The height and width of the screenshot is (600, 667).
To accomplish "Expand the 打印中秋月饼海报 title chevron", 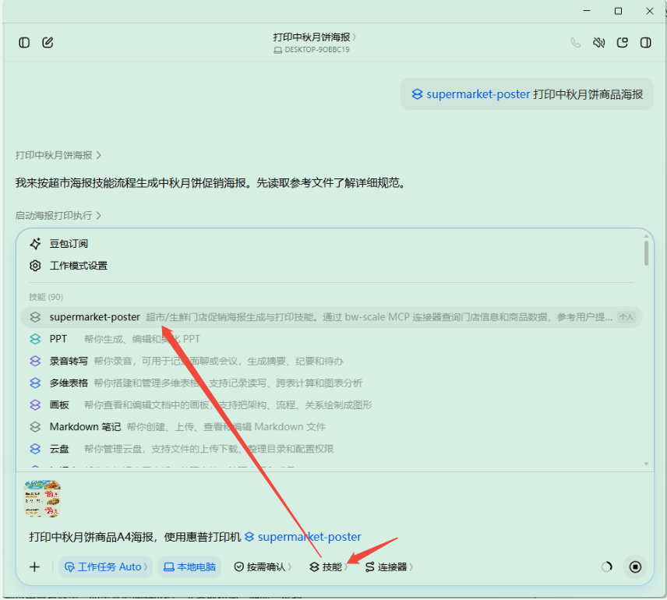I will tap(355, 37).
